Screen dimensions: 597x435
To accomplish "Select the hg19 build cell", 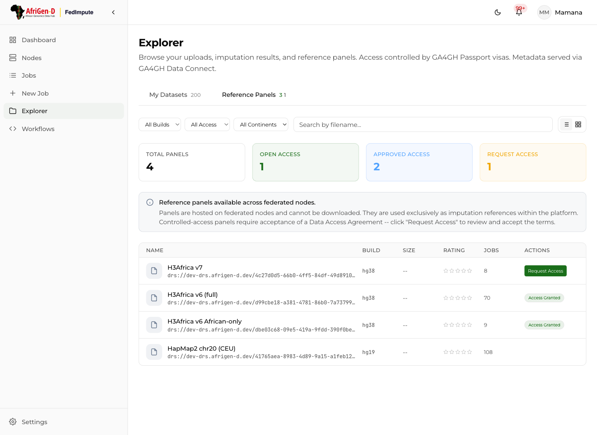I will click(x=368, y=352).
